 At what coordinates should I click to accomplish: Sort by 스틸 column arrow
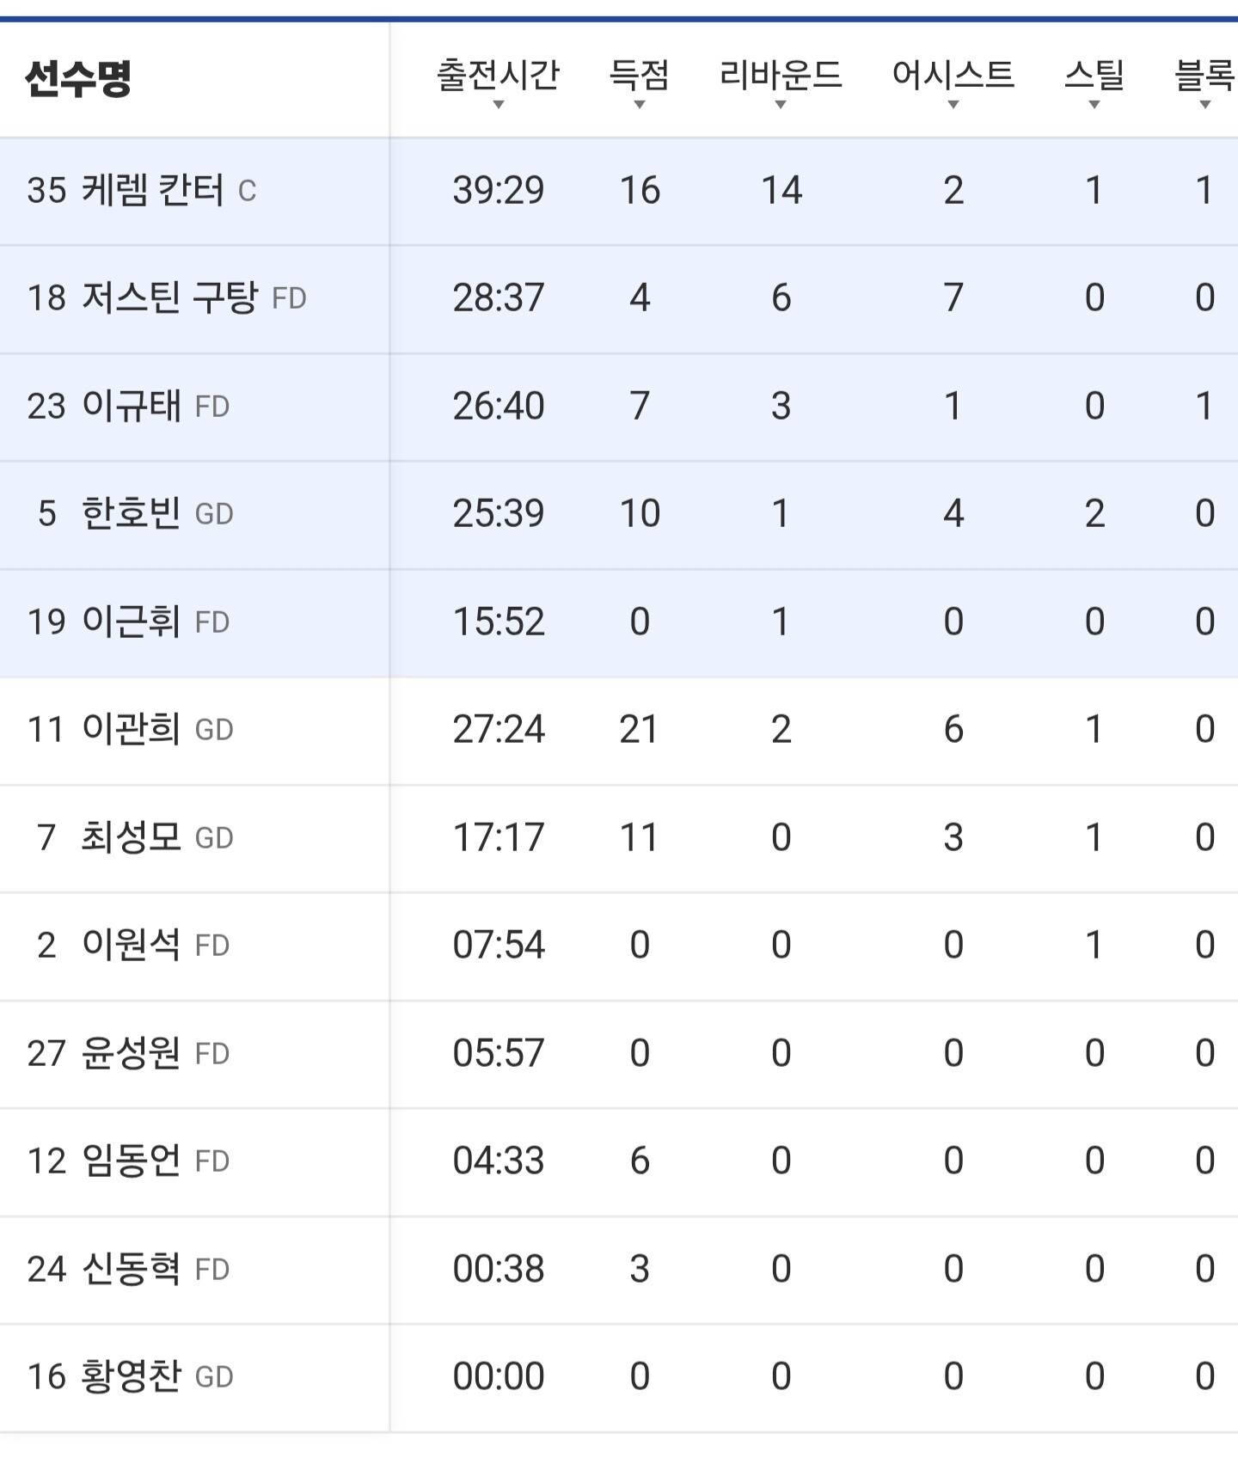[1094, 105]
